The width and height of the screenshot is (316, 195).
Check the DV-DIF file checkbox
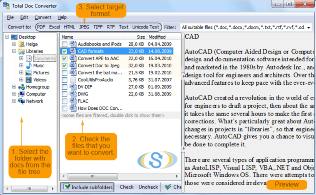[x=65, y=87]
